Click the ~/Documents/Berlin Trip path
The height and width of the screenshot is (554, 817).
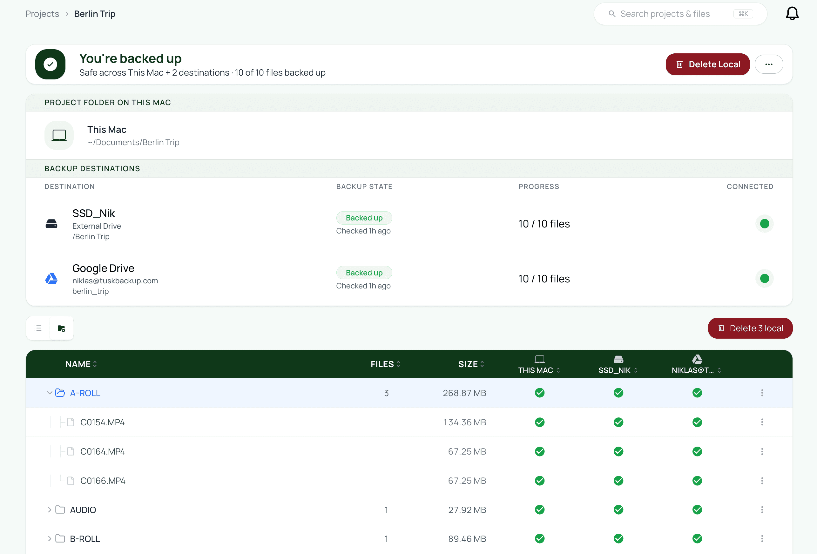coord(134,142)
